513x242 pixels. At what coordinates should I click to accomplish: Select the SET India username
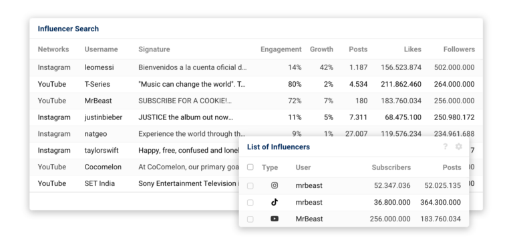click(100, 183)
